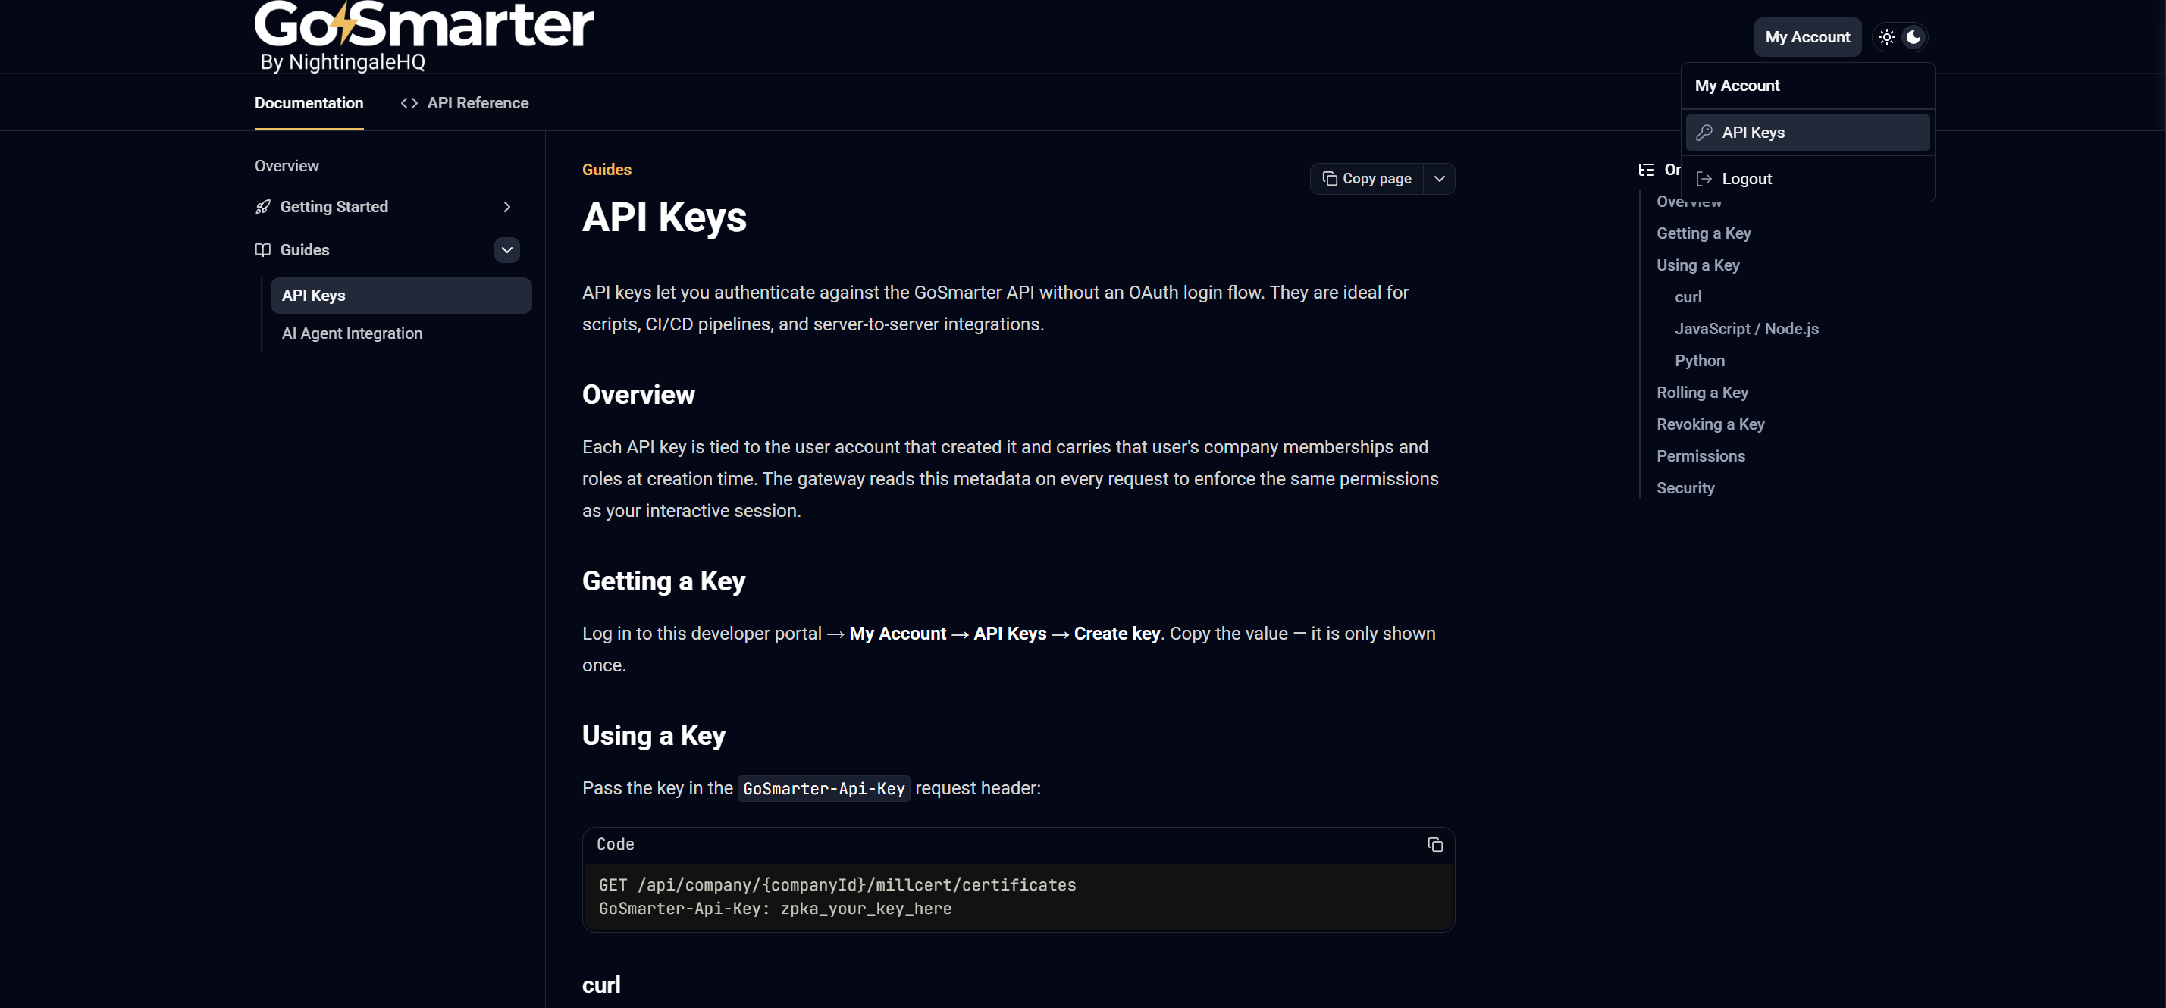
Task: Switch to dark mode moon icon
Action: 1914,37
